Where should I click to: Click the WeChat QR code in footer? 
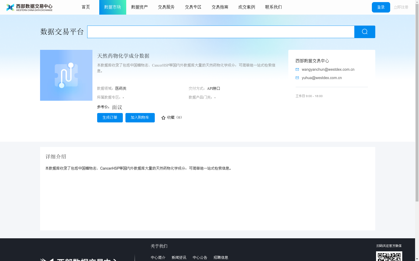coord(389,256)
